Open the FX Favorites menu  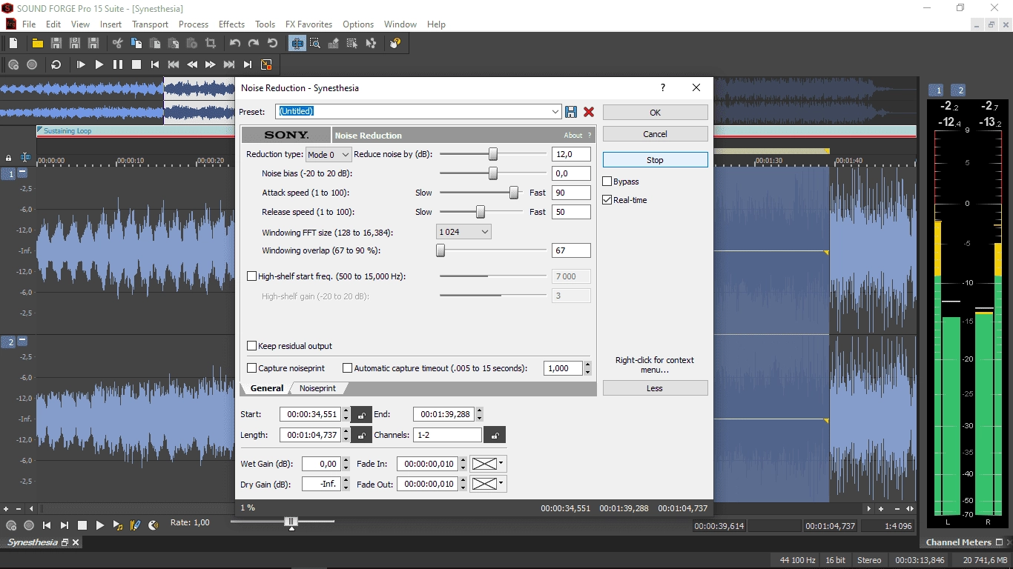(308, 24)
